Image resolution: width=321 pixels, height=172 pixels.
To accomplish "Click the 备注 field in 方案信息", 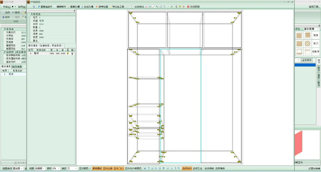I will [53, 40].
